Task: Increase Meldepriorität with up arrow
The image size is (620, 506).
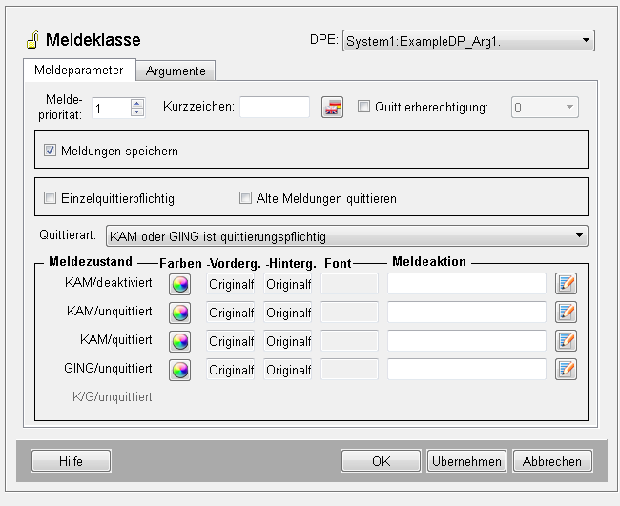Action: 137,103
